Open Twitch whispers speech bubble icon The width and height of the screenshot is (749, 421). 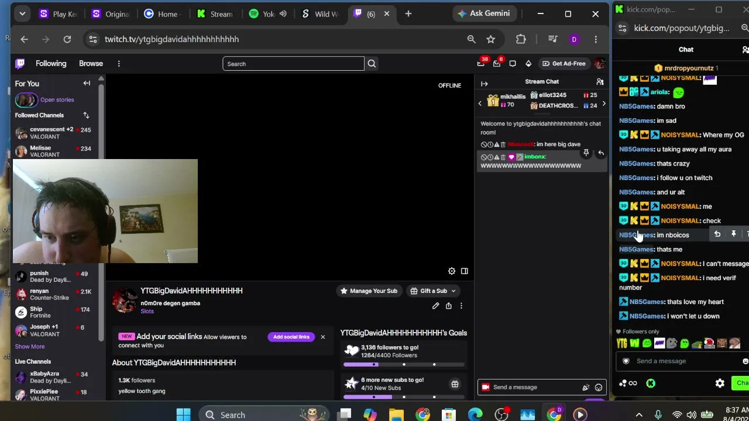pyautogui.click(x=513, y=63)
